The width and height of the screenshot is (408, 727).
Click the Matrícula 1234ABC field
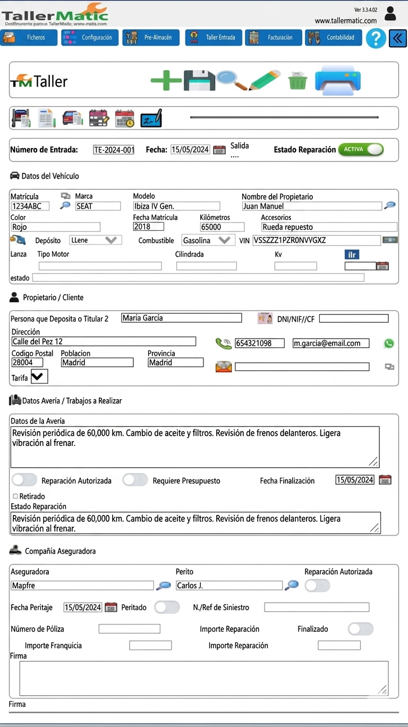(30, 206)
